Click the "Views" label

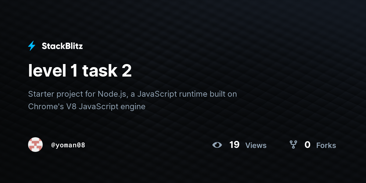tap(256, 145)
